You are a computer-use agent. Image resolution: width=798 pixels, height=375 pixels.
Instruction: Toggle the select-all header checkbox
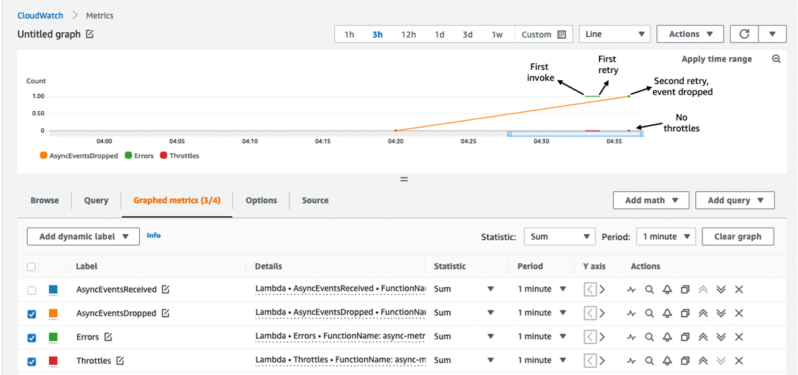[x=31, y=266]
